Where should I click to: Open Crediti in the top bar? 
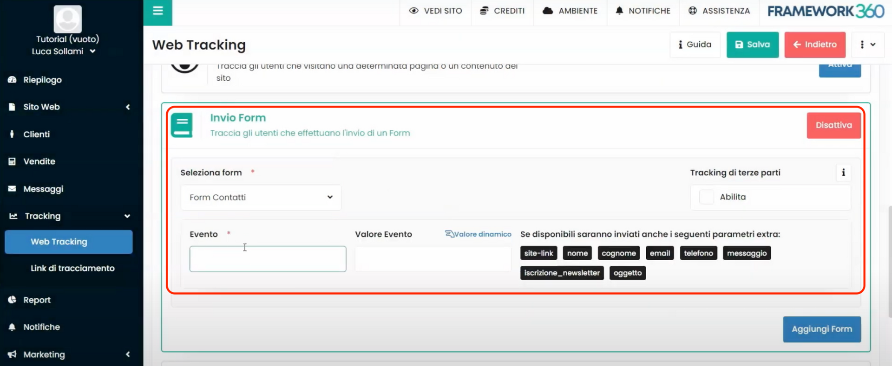pos(502,11)
